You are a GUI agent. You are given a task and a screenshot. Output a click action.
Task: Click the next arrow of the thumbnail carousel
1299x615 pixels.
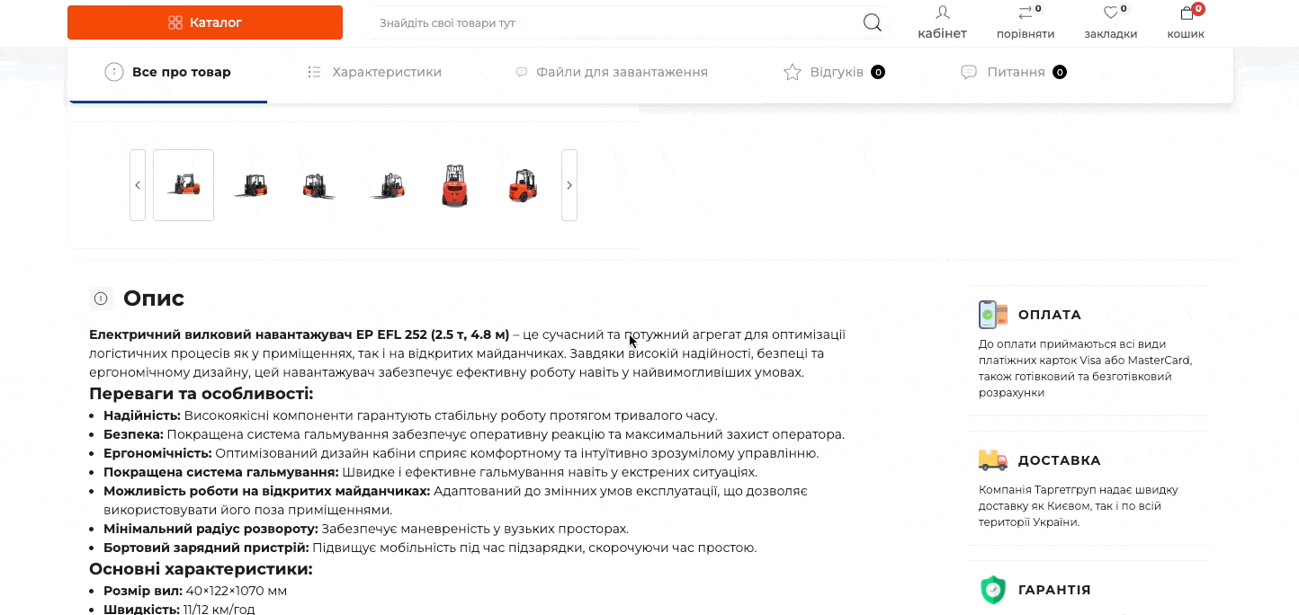tap(569, 185)
